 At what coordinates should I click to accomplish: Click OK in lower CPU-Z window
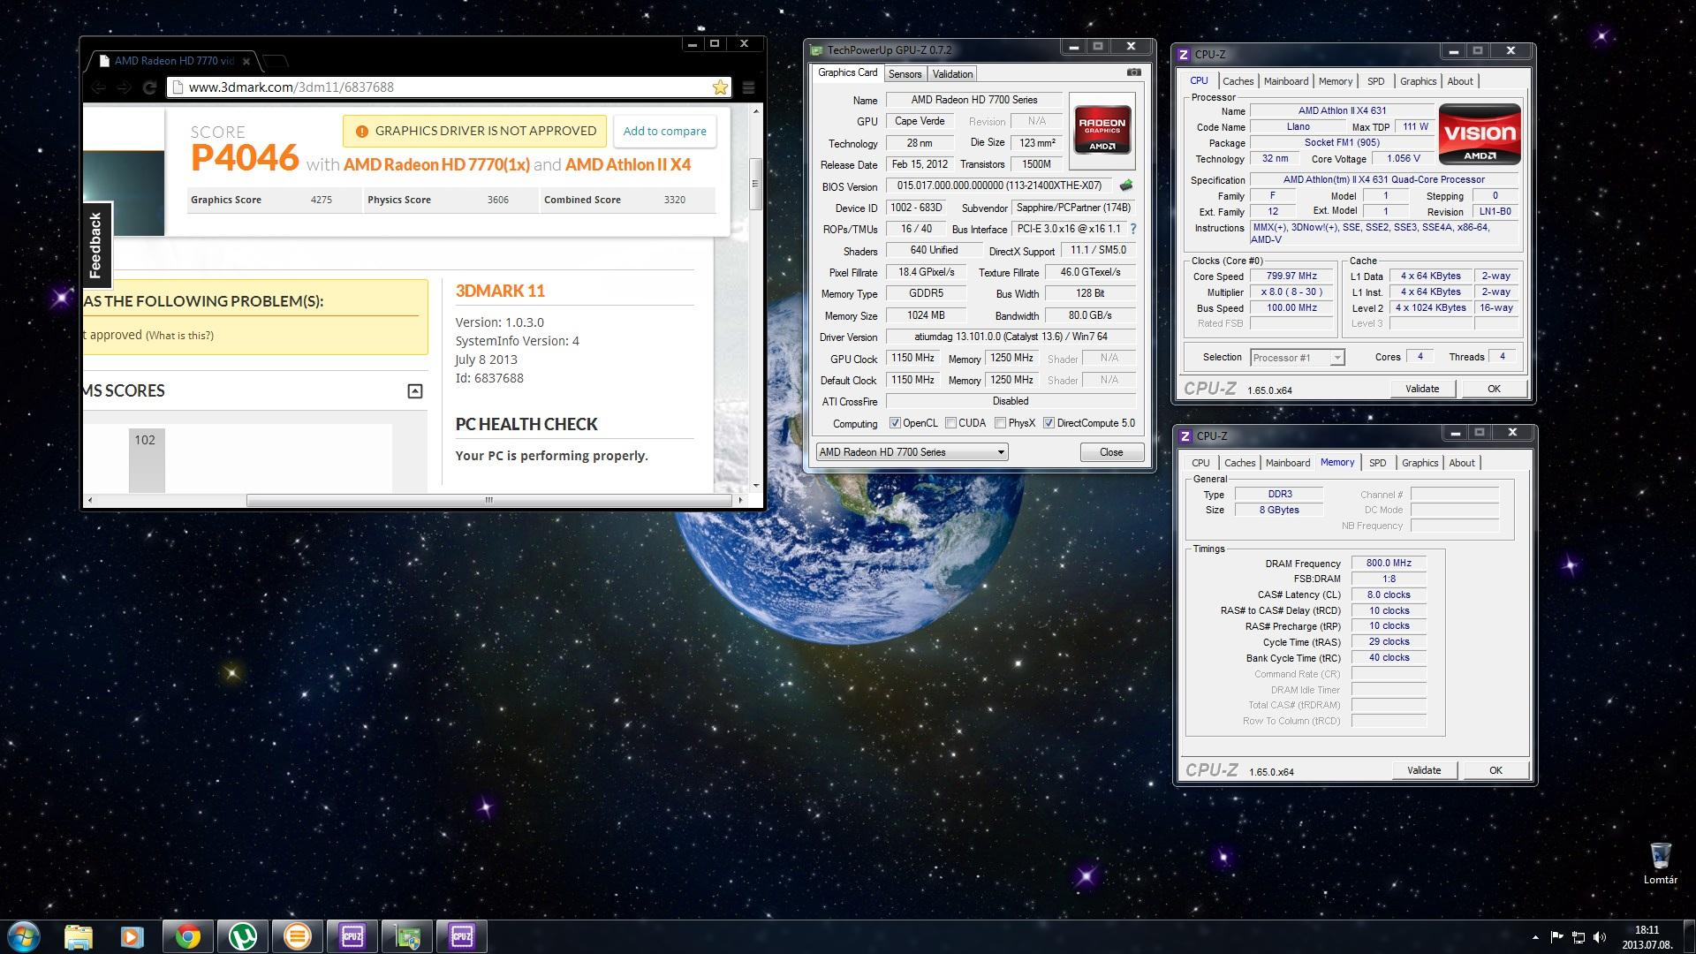(1495, 770)
